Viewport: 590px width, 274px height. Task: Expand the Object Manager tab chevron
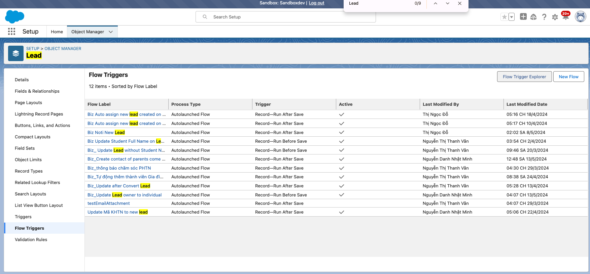pos(111,32)
